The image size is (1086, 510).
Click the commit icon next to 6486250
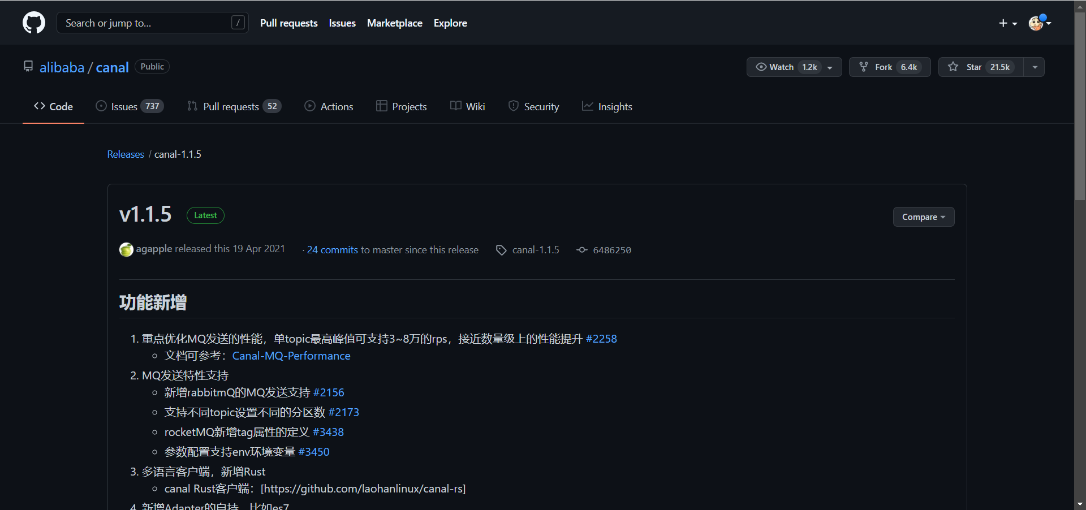[x=582, y=249]
